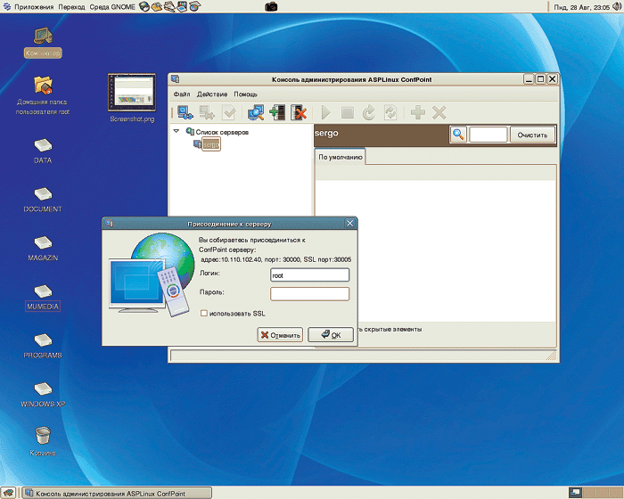Image resolution: width=624 pixels, height=499 pixels.
Task: Click the date and time clock
Action: point(581,7)
